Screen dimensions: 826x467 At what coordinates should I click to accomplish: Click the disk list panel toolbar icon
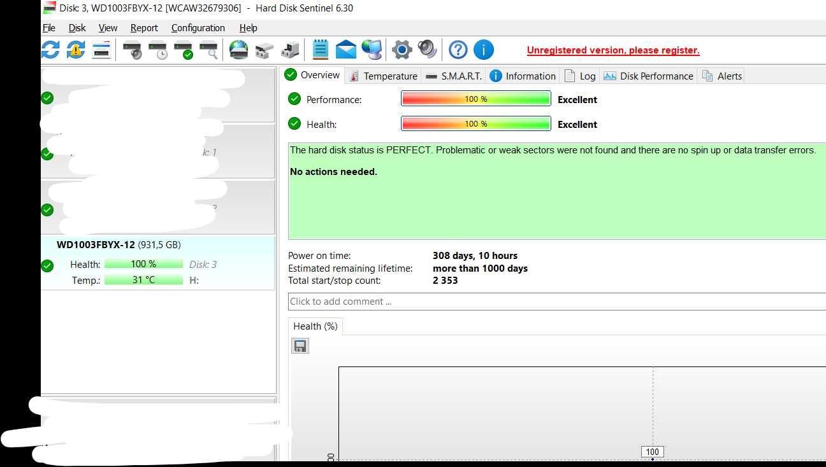[x=101, y=50]
